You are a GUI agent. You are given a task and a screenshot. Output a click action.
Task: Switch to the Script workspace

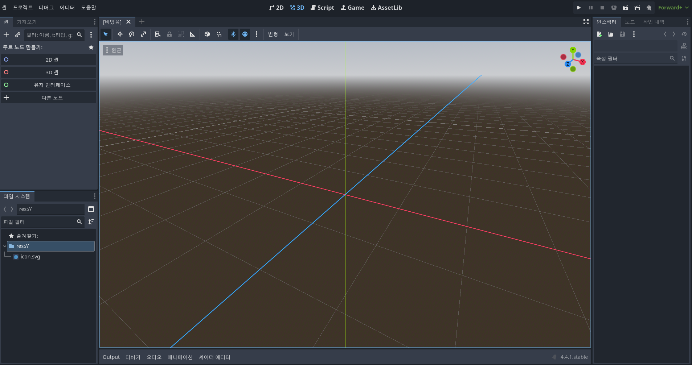pos(322,8)
